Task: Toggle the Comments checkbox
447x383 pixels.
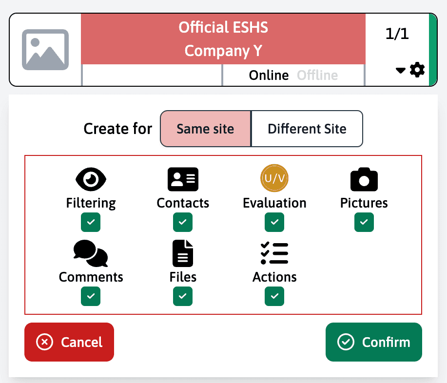Action: coord(91,296)
